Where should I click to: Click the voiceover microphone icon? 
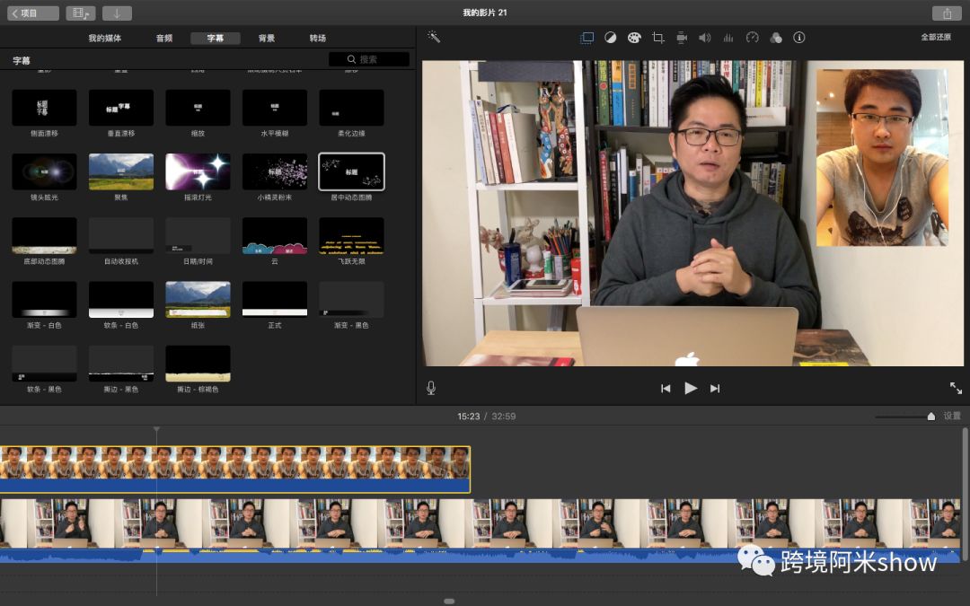point(431,388)
